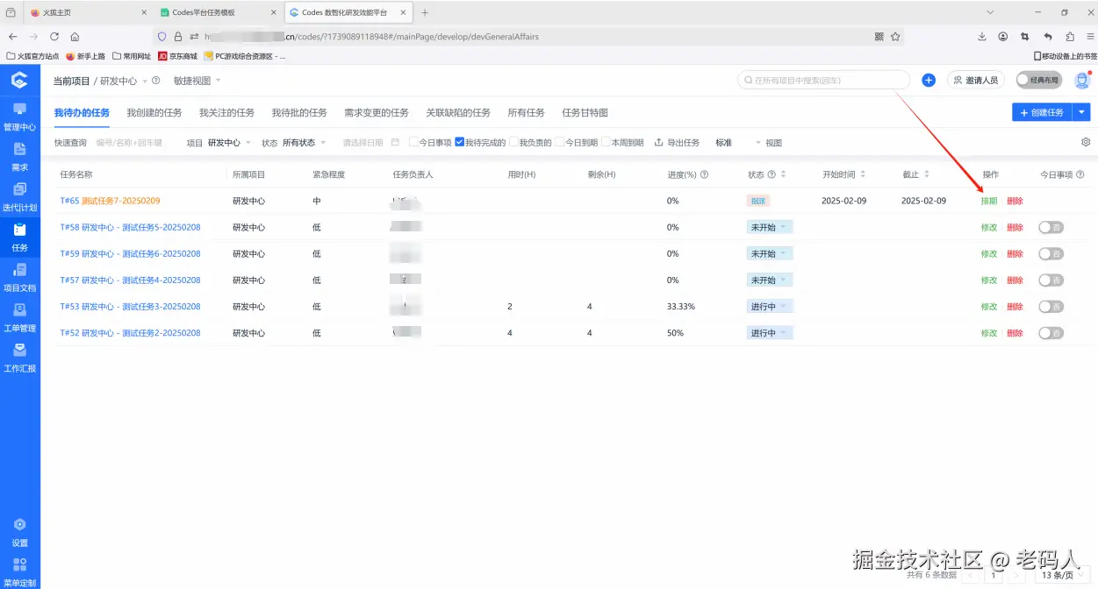Open 菜单定制 in the left sidebar

19,572
